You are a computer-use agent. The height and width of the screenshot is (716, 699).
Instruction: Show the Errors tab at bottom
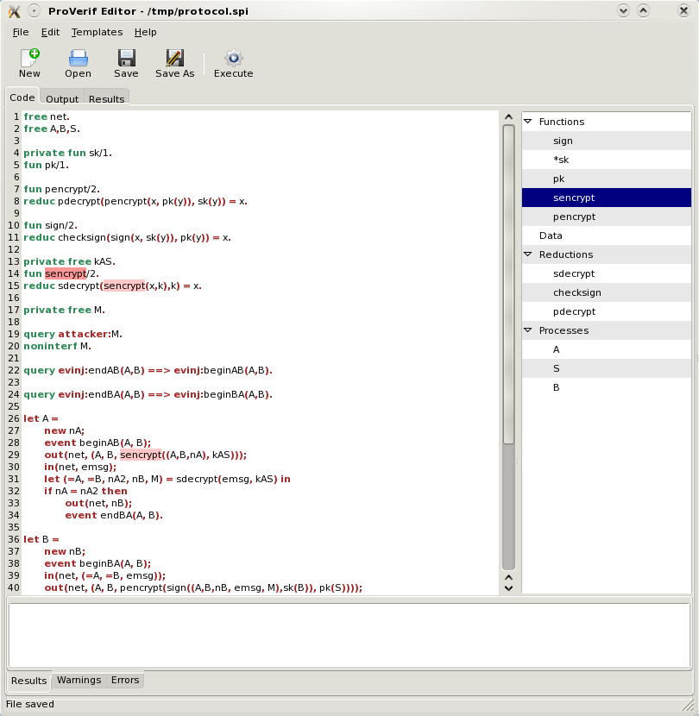[125, 680]
